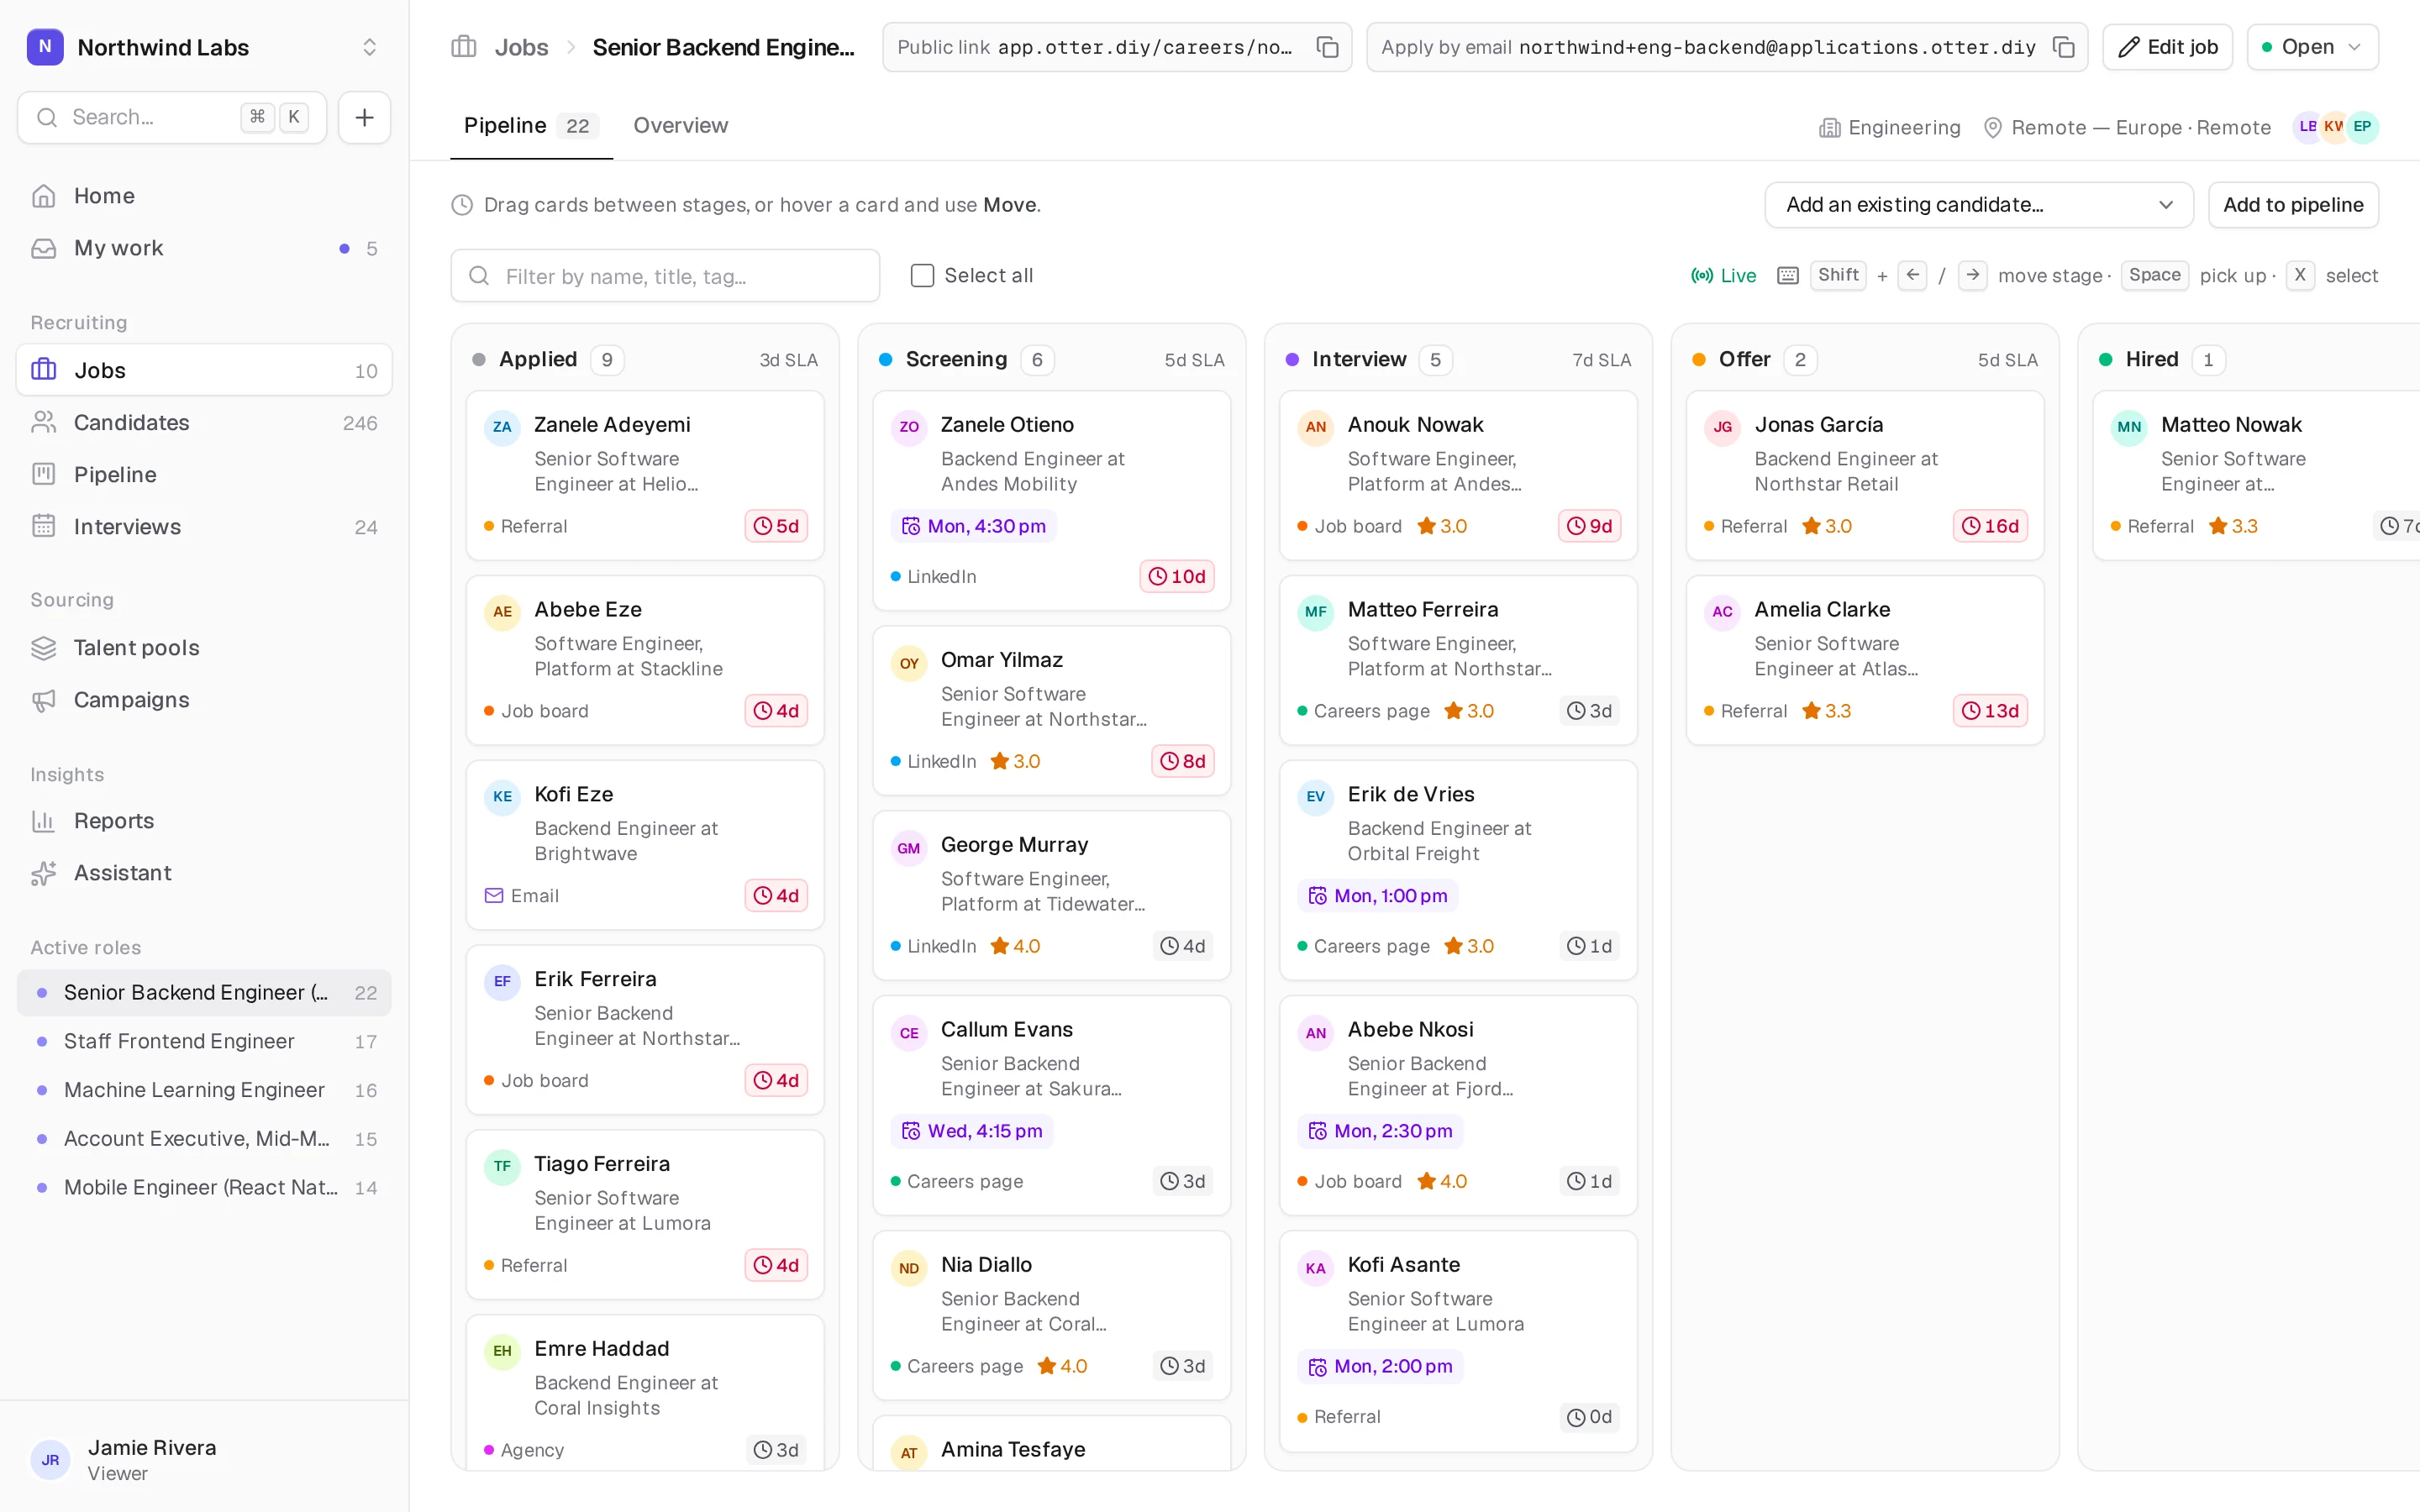
Task: Select the Pipeline tab
Action: [530, 126]
